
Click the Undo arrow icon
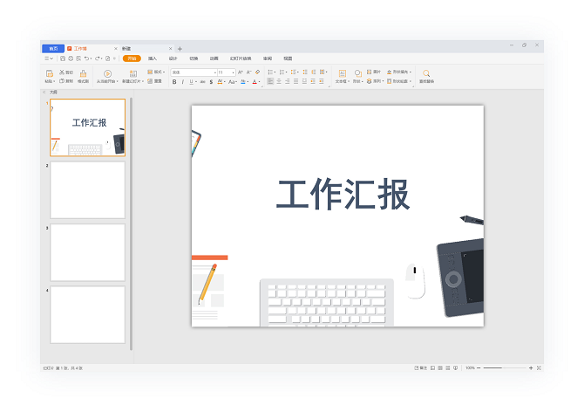tap(86, 58)
